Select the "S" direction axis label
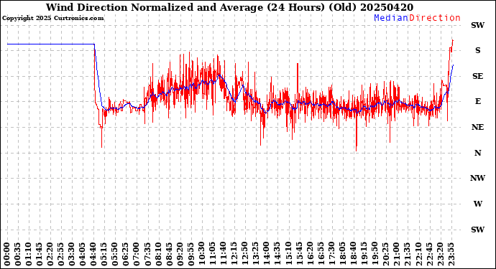Image resolution: width=496 pixels, height=269 pixels. point(477,50)
